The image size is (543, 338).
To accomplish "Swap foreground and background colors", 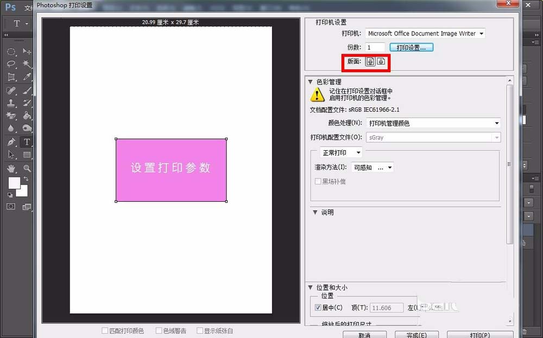I will 26,179.
